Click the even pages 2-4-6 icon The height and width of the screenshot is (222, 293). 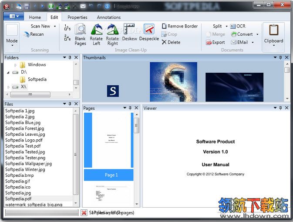(x=67, y=37)
